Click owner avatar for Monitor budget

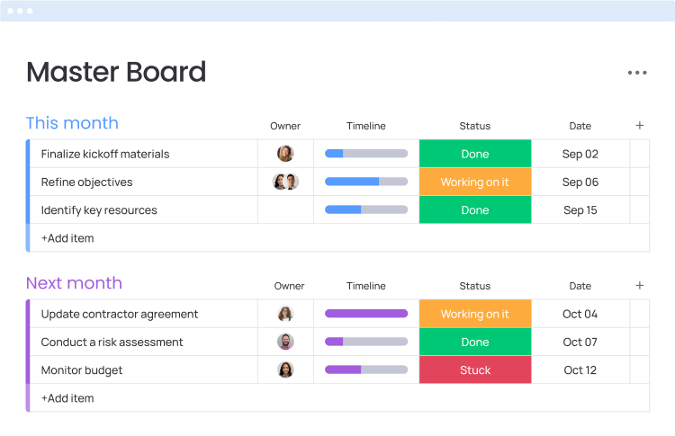pyautogui.click(x=285, y=369)
